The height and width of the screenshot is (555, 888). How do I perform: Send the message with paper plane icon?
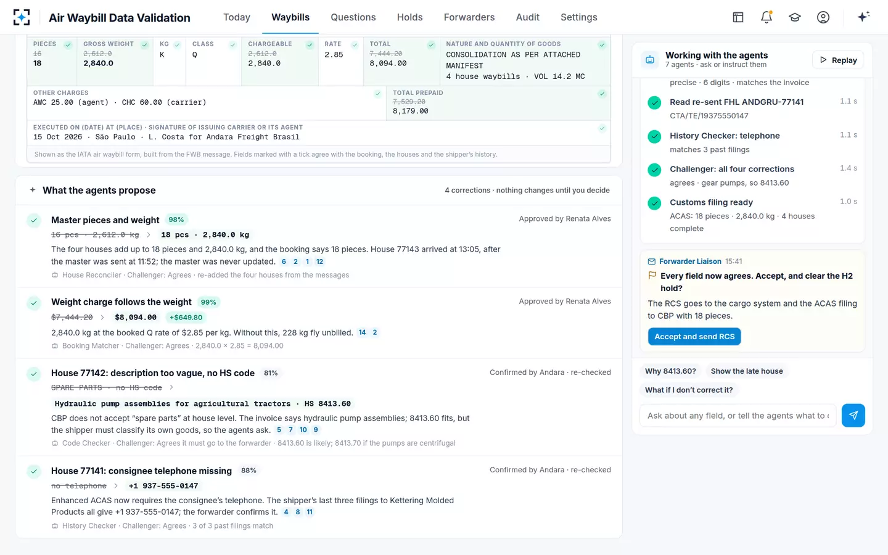[x=853, y=416]
